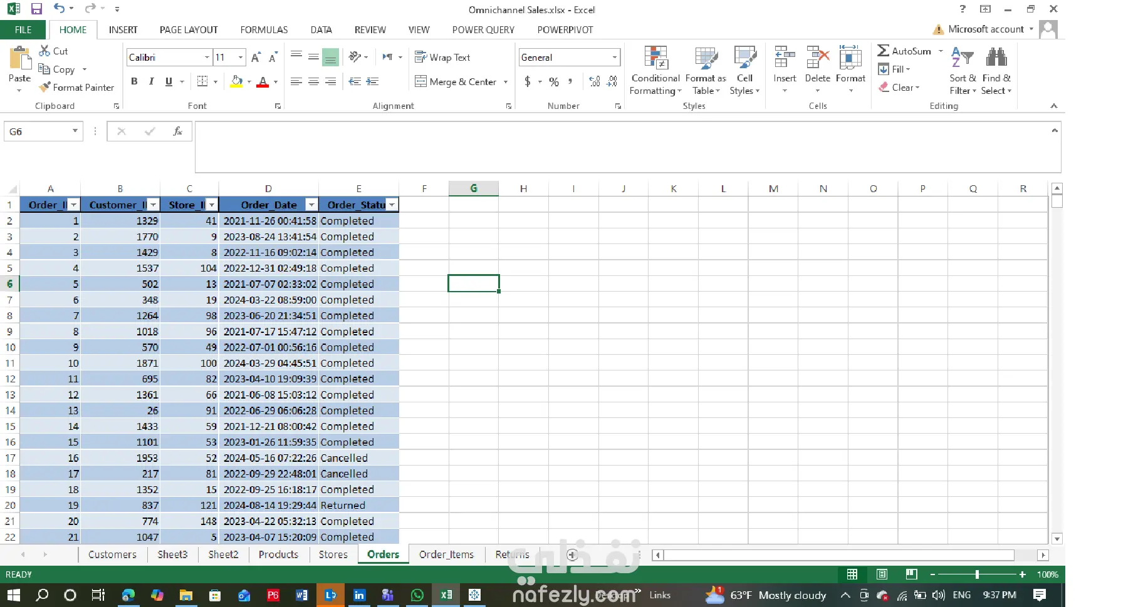Switch to Page Layout view in status bar
Image resolution: width=1148 pixels, height=607 pixels.
pyautogui.click(x=882, y=574)
